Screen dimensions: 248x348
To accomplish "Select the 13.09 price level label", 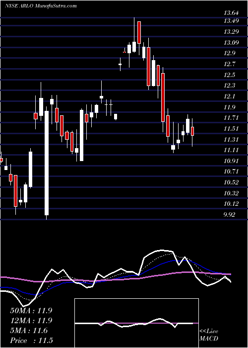I will click(x=232, y=43).
